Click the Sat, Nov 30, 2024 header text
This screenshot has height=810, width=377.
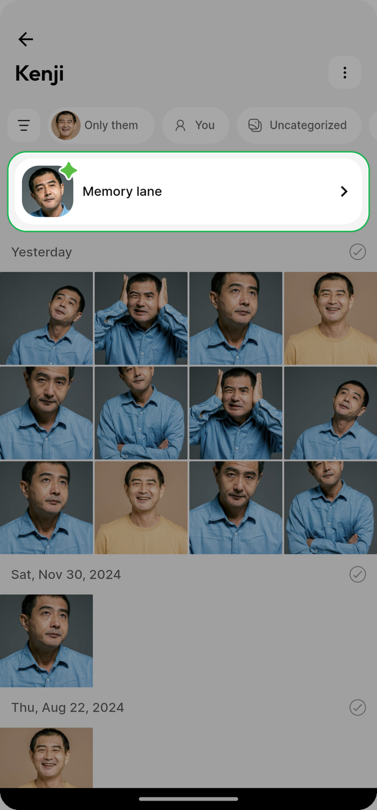[66, 574]
